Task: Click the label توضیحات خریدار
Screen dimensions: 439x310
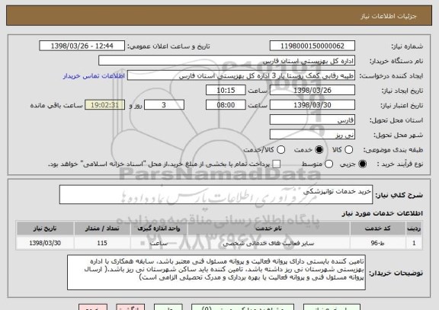Action: pos(396,273)
